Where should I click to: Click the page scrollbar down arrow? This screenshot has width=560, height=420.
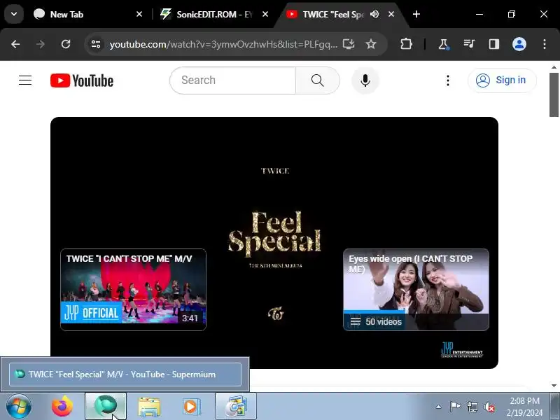[554, 386]
